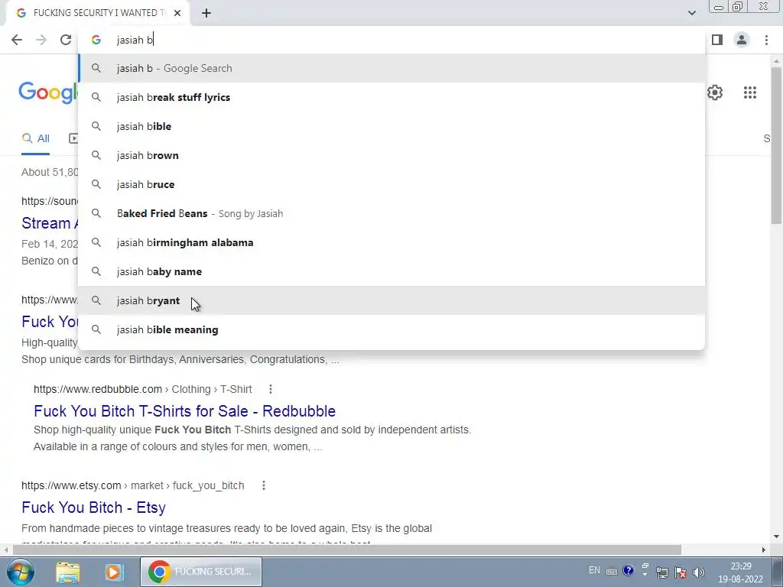Open the Google apps grid

[750, 92]
